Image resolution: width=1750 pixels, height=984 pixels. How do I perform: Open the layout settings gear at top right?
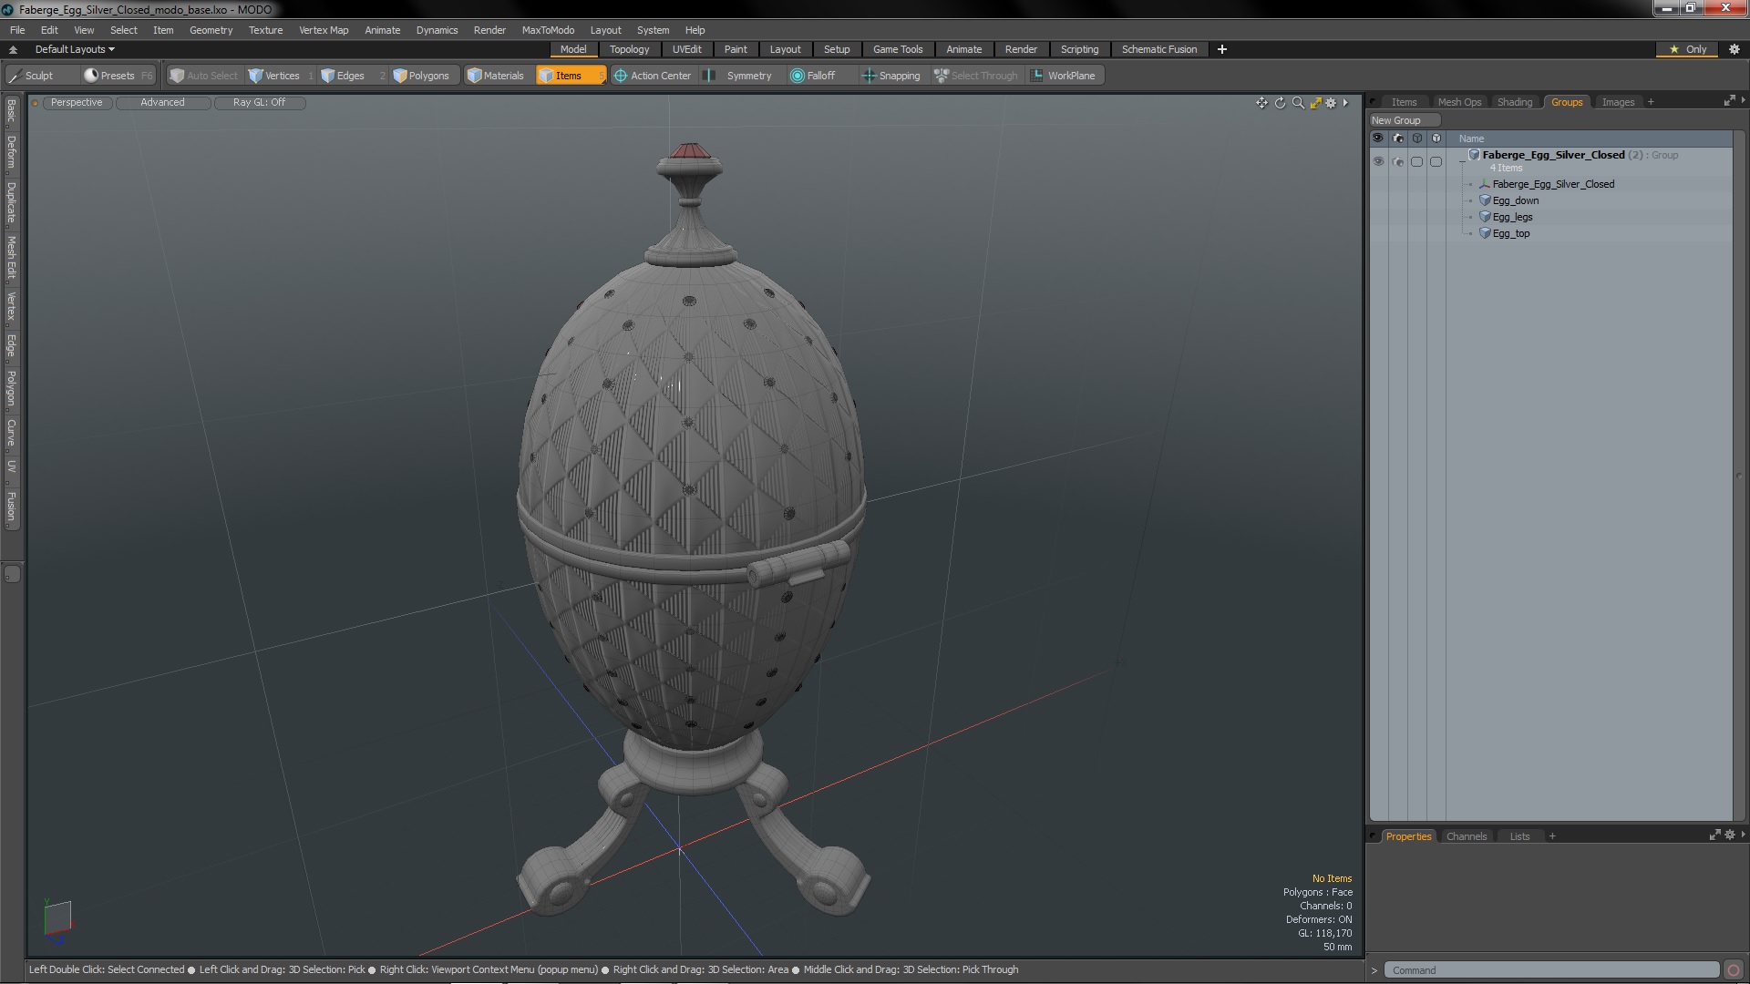click(x=1735, y=49)
